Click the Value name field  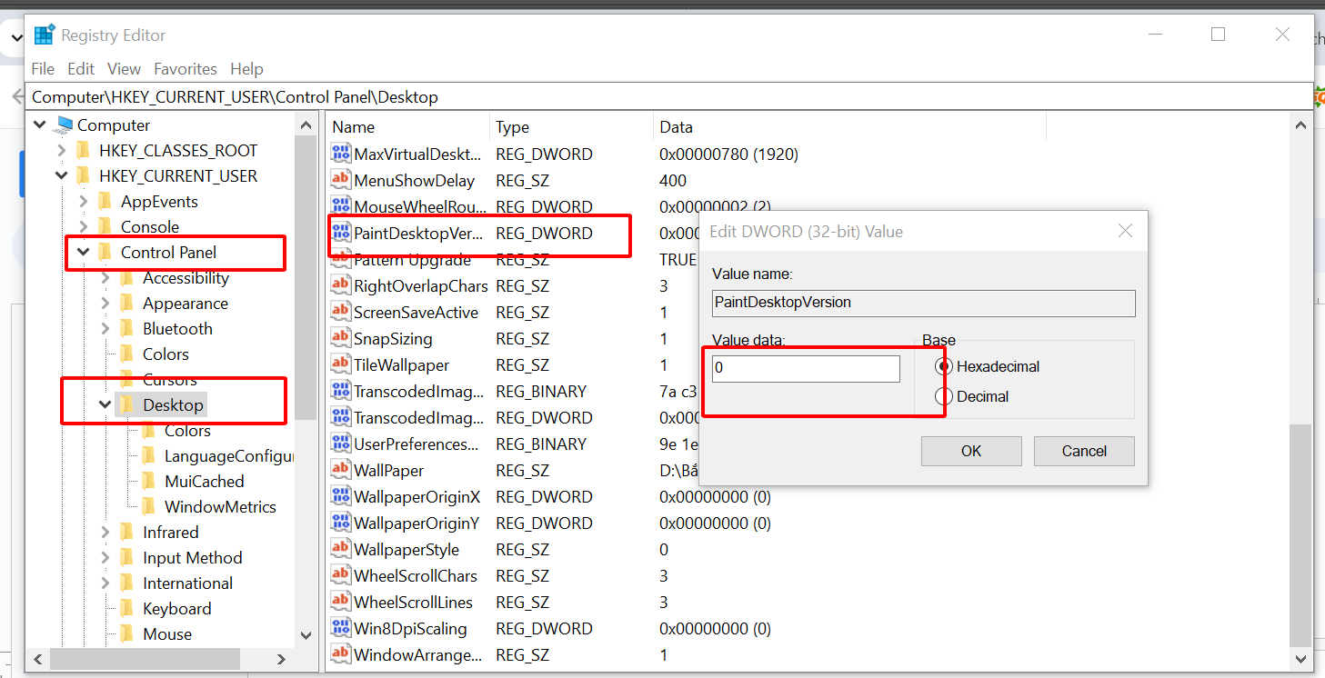pos(924,303)
